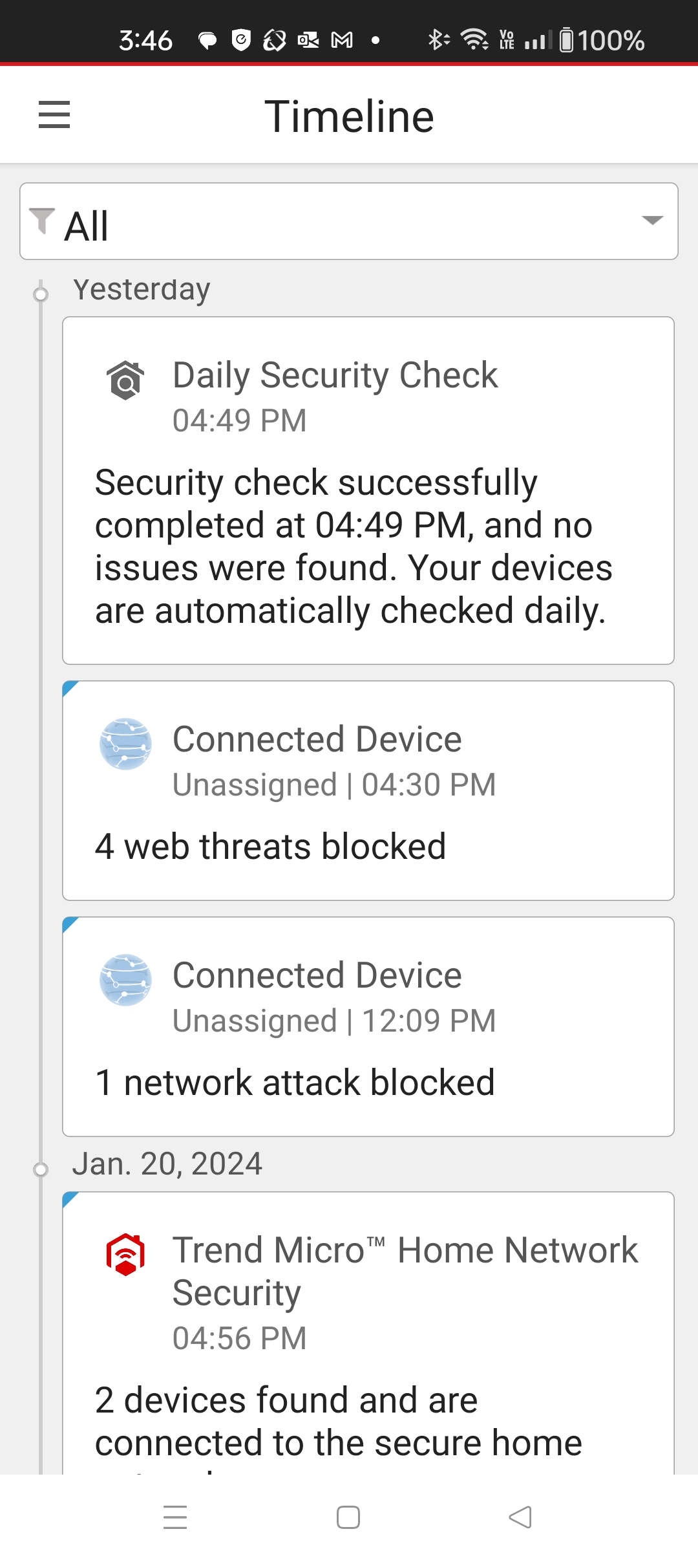
Task: Tap the filter funnel icon
Action: click(43, 221)
